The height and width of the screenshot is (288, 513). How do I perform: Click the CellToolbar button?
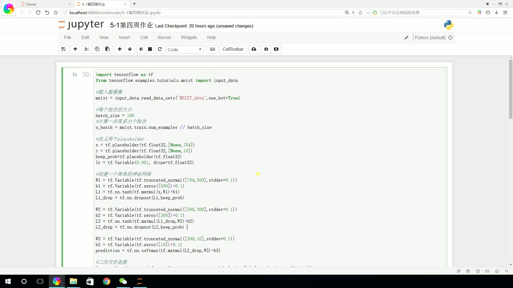[233, 49]
